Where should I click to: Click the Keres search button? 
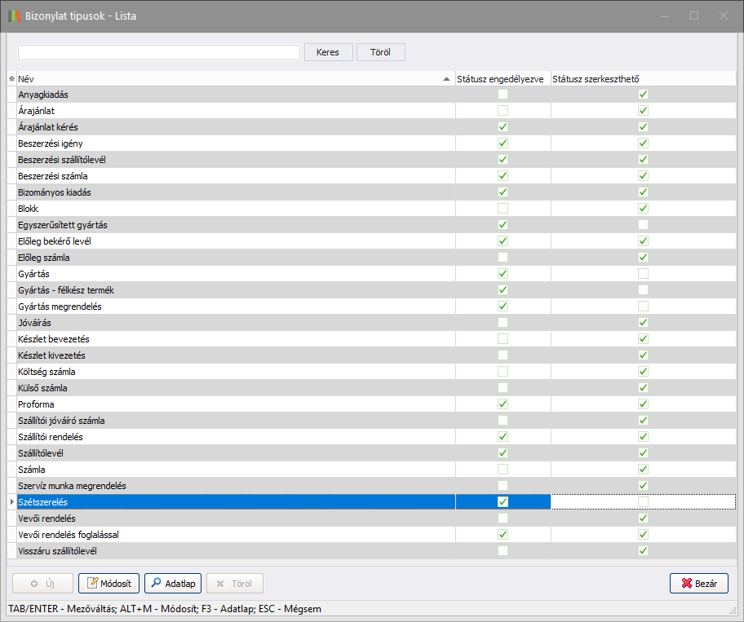click(x=328, y=52)
